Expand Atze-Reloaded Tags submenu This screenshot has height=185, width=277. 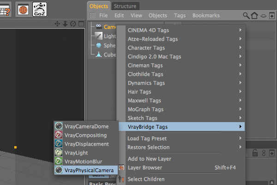(185, 39)
